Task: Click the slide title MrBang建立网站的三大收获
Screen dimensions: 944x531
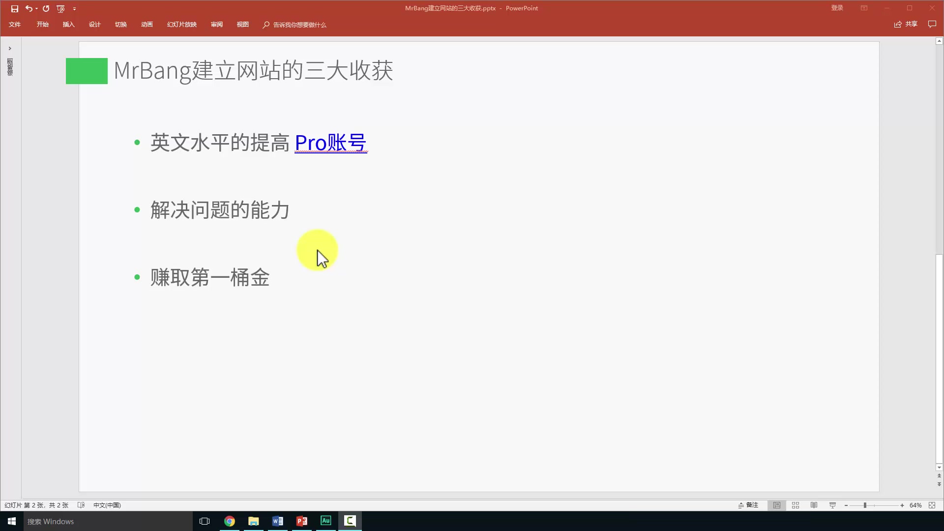Action: coord(253,70)
